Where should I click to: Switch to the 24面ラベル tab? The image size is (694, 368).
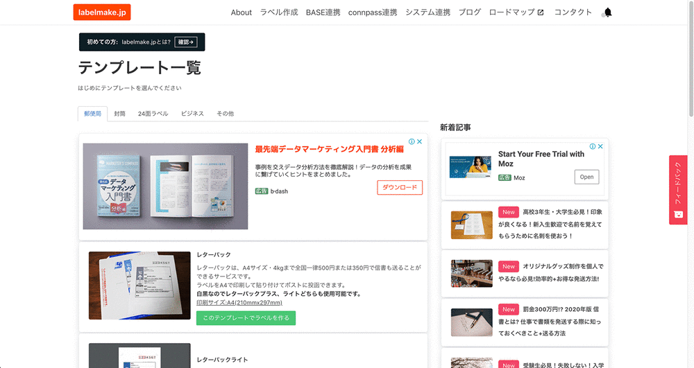tap(153, 114)
